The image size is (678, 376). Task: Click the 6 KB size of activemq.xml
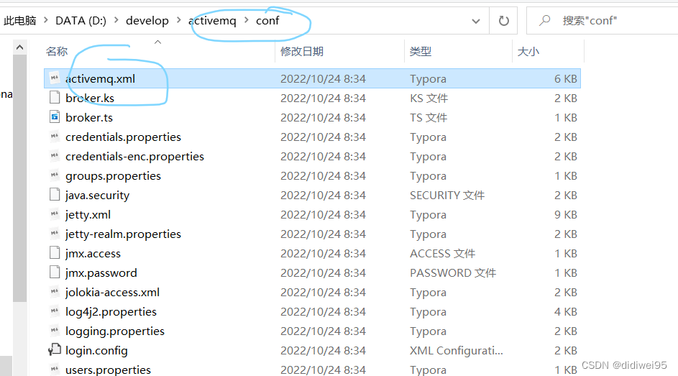click(566, 78)
